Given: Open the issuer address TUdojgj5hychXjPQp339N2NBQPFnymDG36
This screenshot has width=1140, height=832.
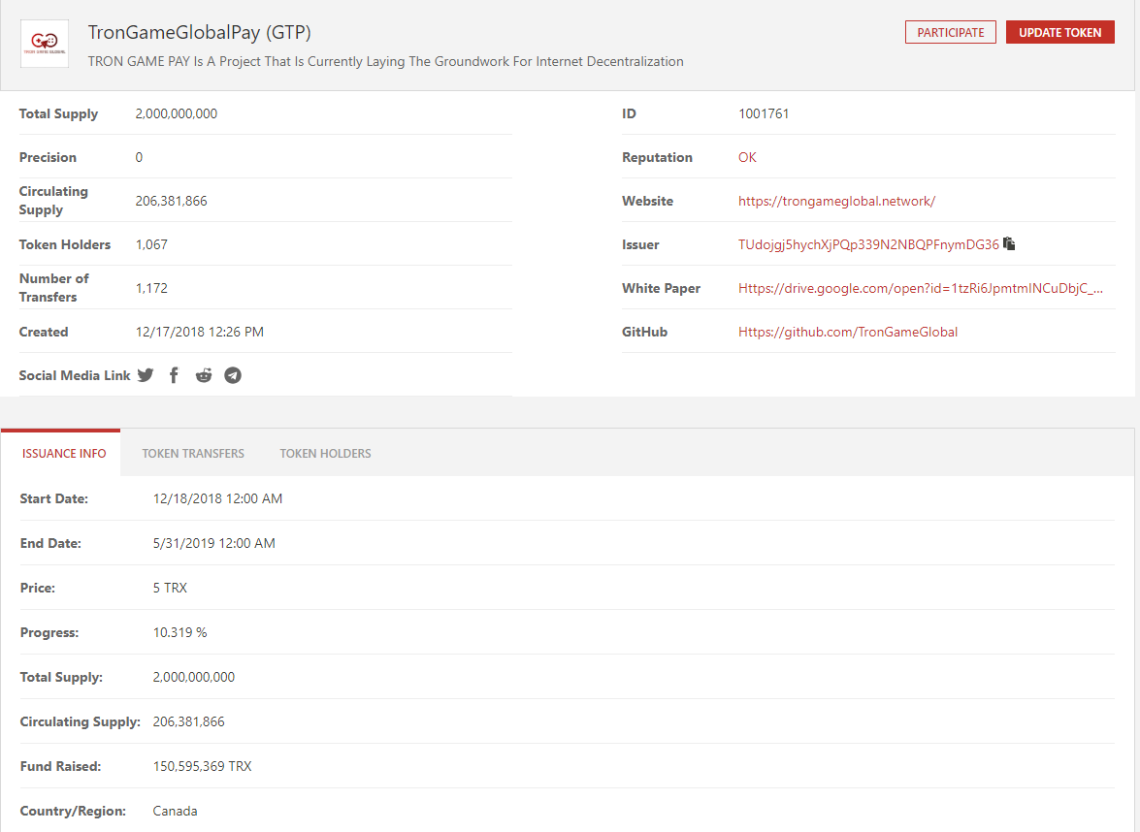Looking at the screenshot, I should 868,245.
